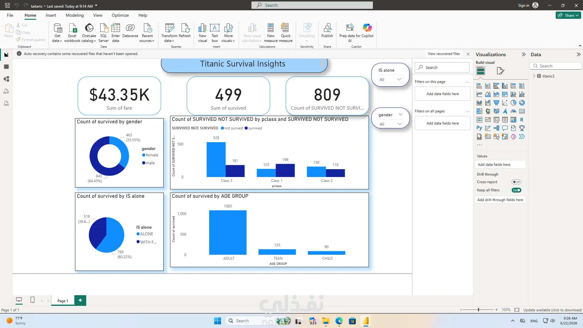The width and height of the screenshot is (583, 328).
Task: Click the Publish button
Action: 327,30
